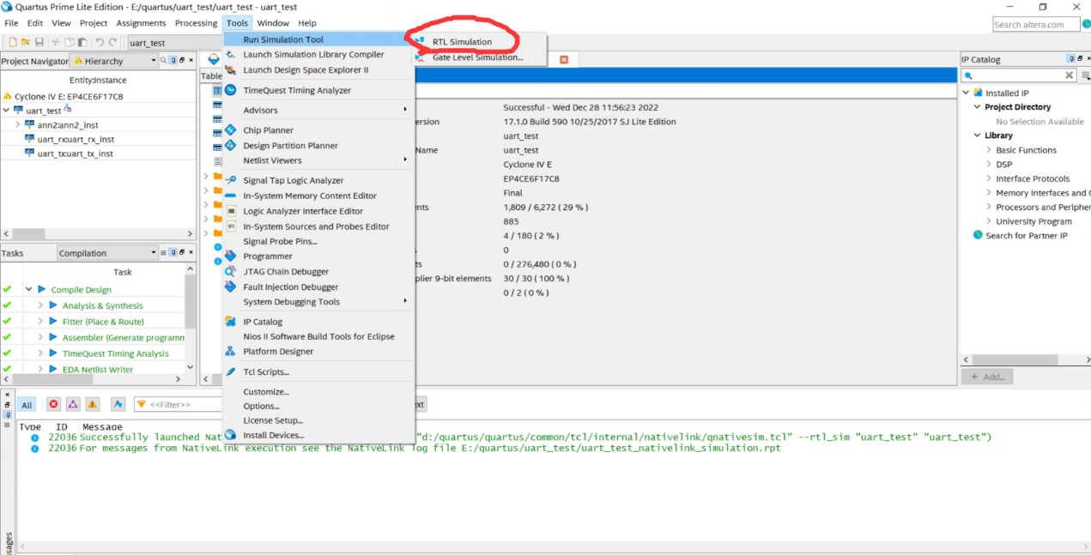Viewport: 1091px width, 555px height.
Task: Click the Programmer icon in Tools menu
Action: (230, 256)
